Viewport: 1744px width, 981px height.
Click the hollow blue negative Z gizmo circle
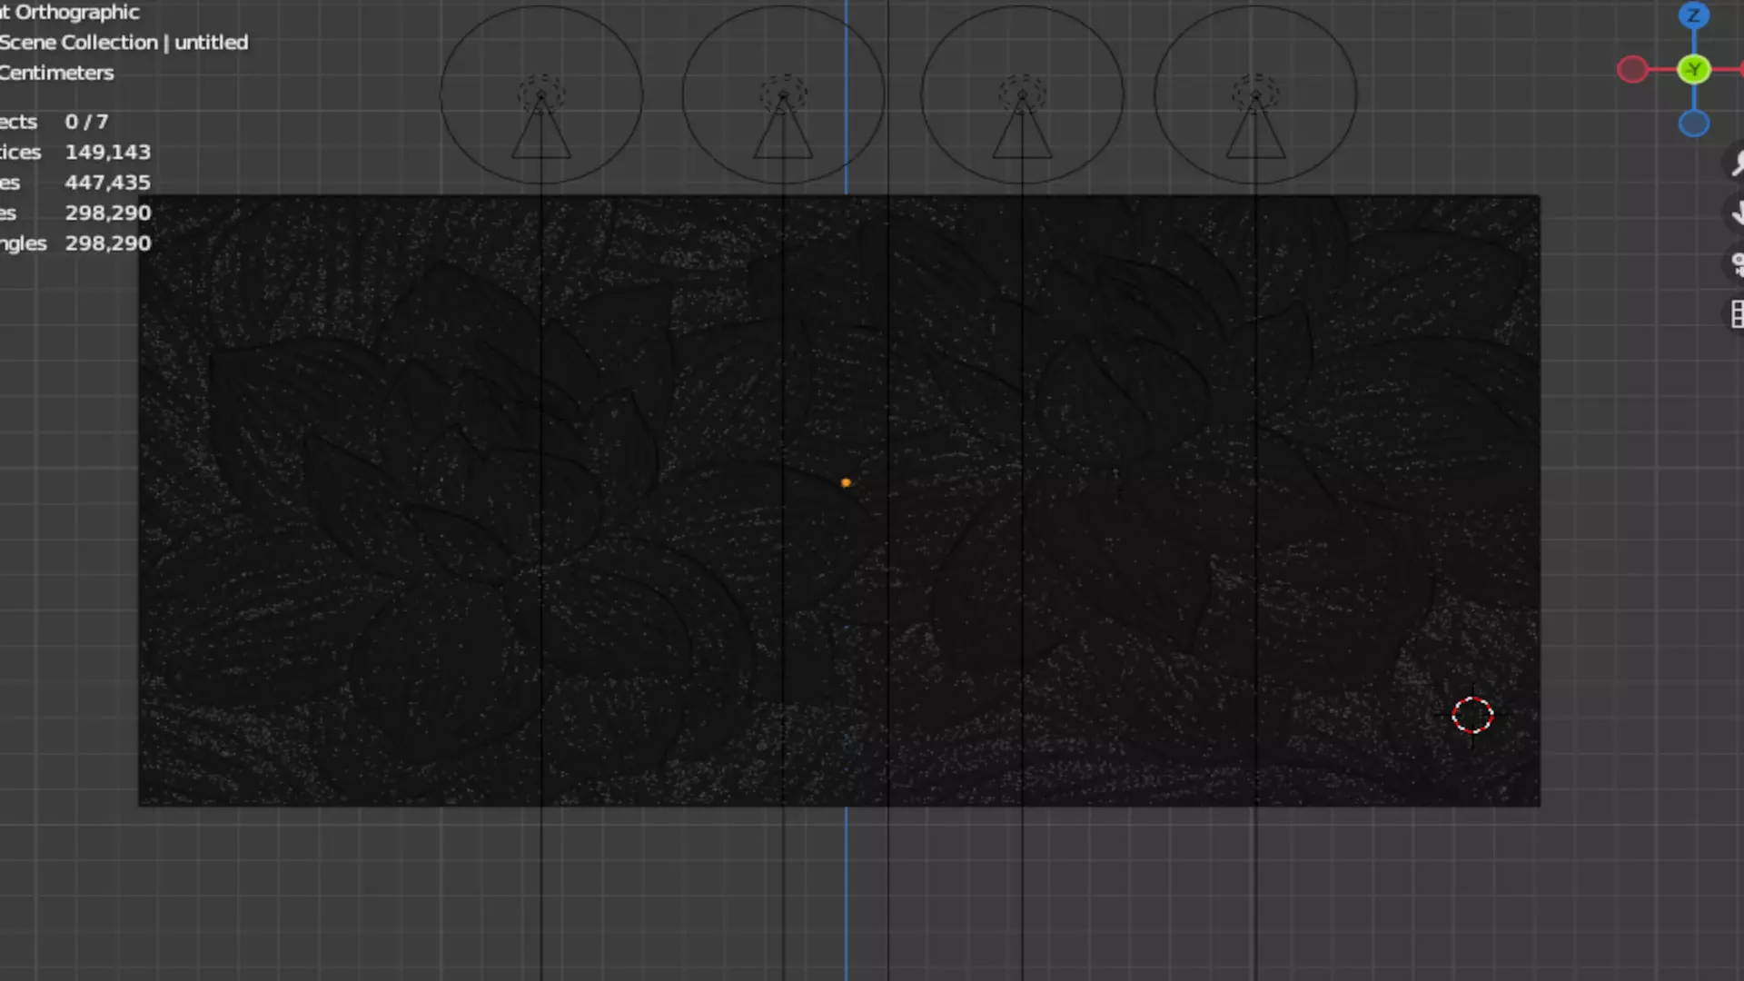[1693, 124]
